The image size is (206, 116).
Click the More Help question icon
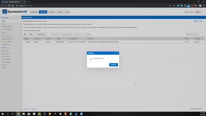click(195, 21)
